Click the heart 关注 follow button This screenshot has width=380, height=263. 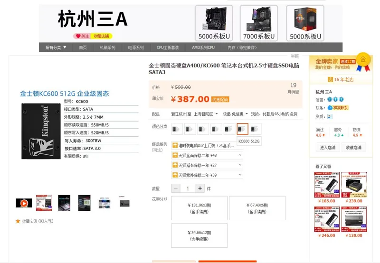click(82, 36)
